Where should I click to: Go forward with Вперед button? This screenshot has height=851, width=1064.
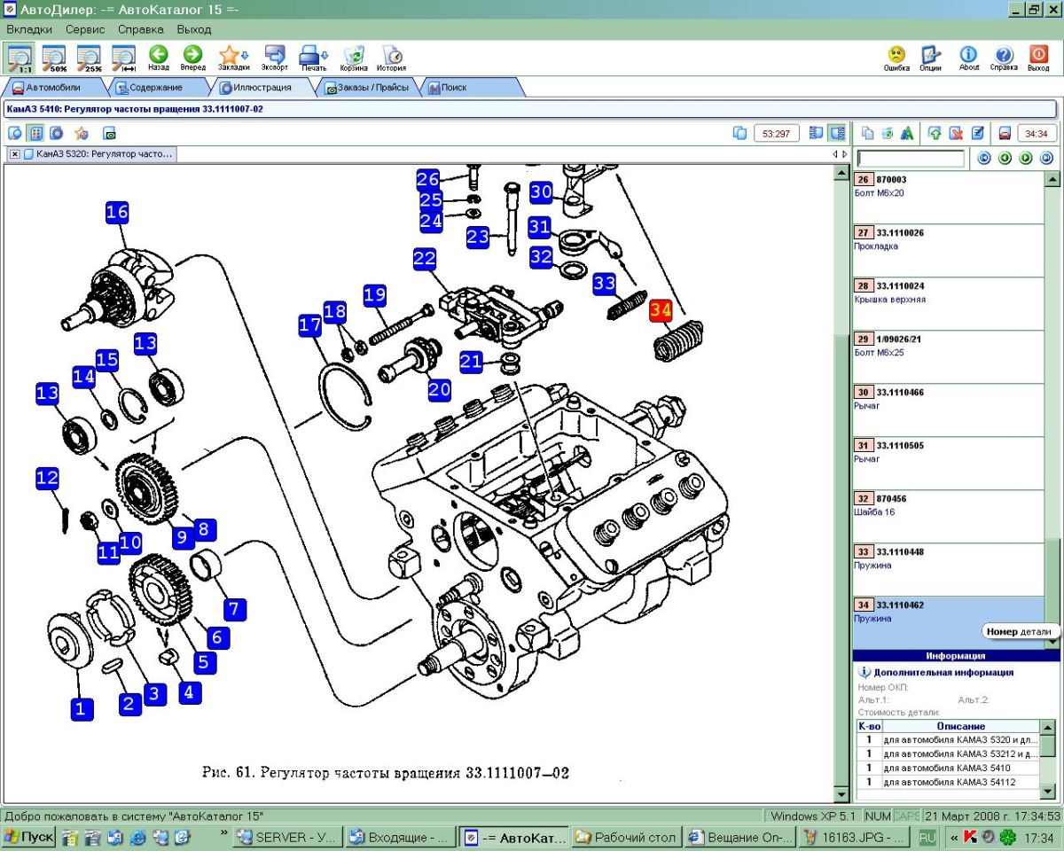(x=192, y=58)
